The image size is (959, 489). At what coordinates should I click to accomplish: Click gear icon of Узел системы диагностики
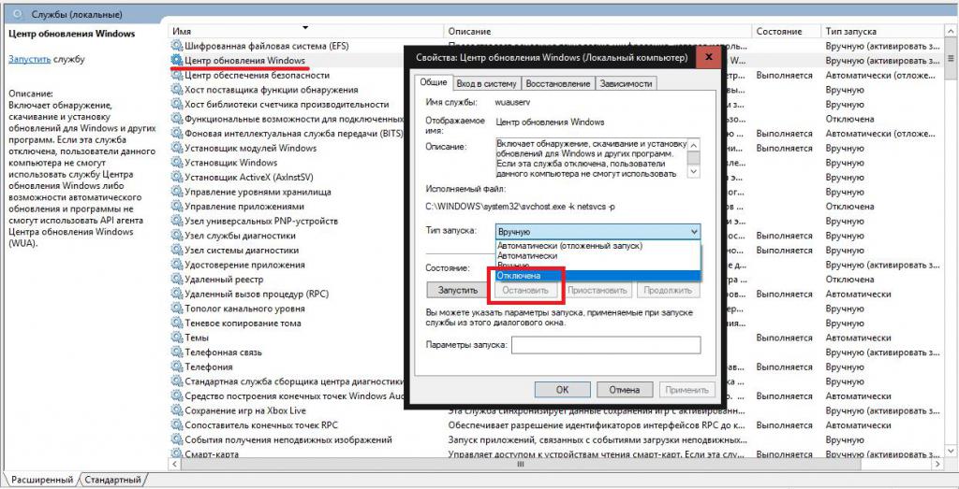177,251
